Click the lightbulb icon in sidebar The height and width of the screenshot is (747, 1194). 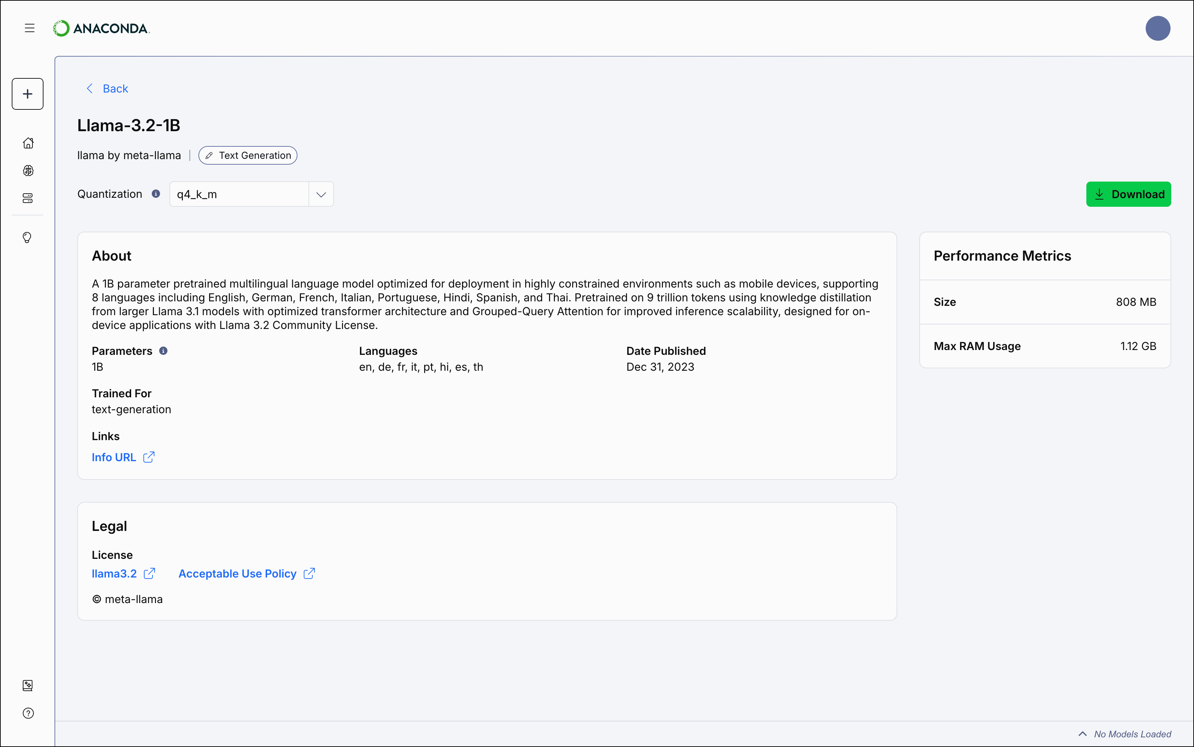(x=28, y=237)
